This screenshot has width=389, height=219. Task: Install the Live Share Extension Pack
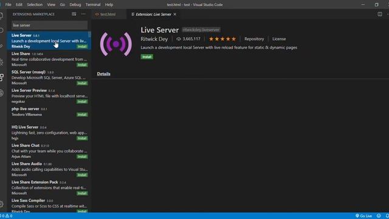[x=82, y=193]
